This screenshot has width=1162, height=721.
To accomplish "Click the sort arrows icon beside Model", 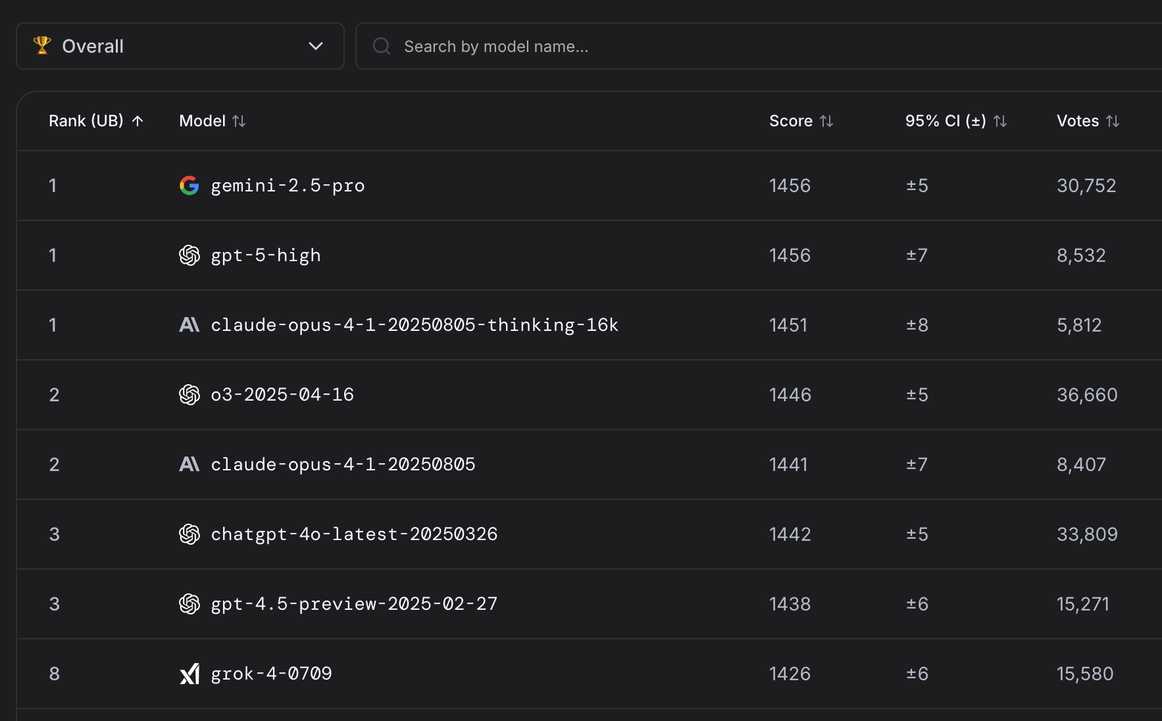I will (239, 121).
